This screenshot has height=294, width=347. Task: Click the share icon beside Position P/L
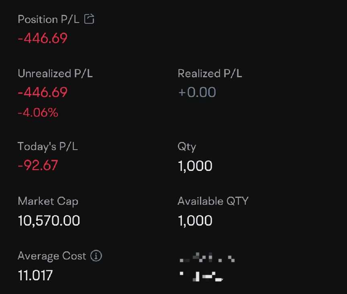[x=89, y=19]
